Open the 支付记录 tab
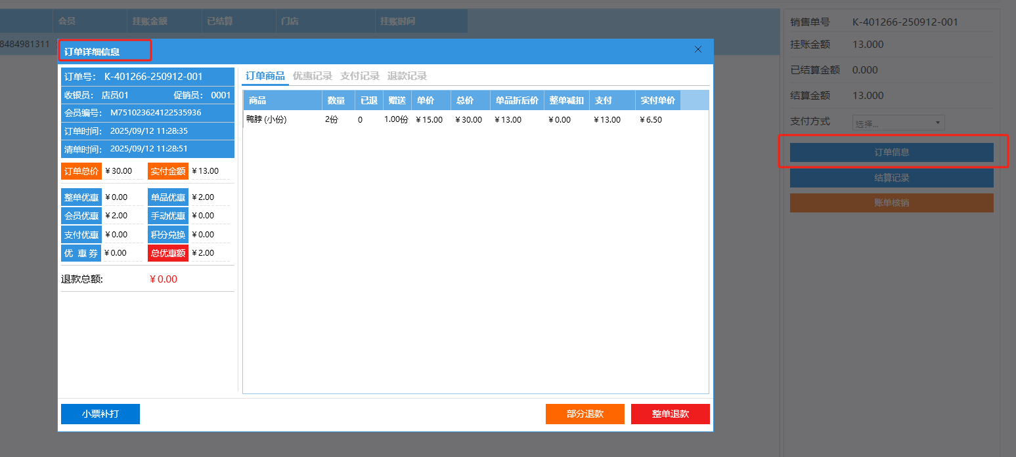Screen dimensions: 1016x457 pos(360,76)
